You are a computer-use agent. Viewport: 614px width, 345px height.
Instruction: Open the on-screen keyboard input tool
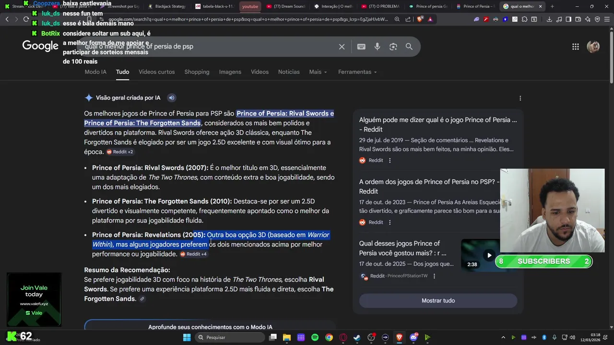click(x=361, y=46)
